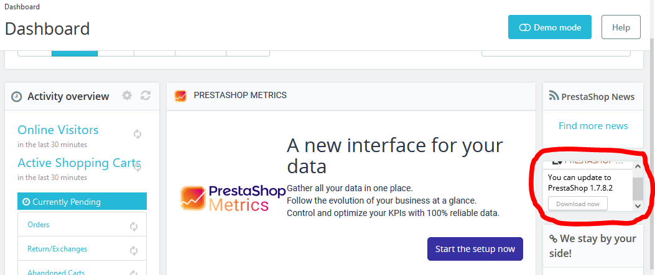
Task: Select the Currently Pending section header
Action: point(82,201)
